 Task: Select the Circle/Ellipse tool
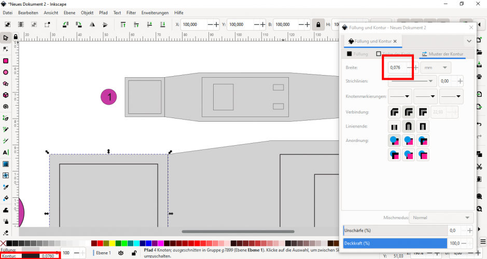[x=6, y=73]
